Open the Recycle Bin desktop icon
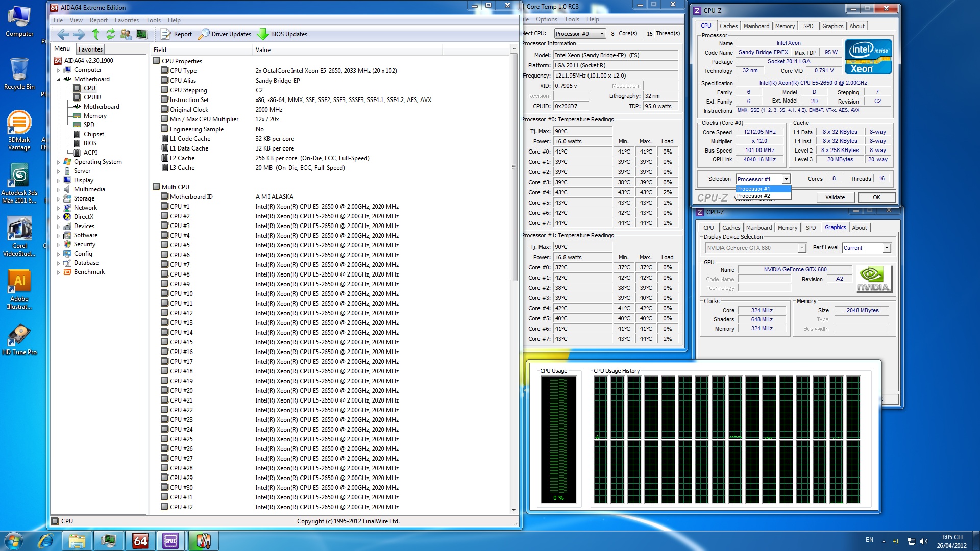Viewport: 980px width, 551px height. [19, 74]
